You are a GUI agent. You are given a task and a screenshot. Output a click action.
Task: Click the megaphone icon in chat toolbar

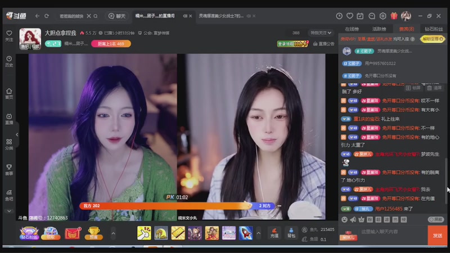point(353,219)
